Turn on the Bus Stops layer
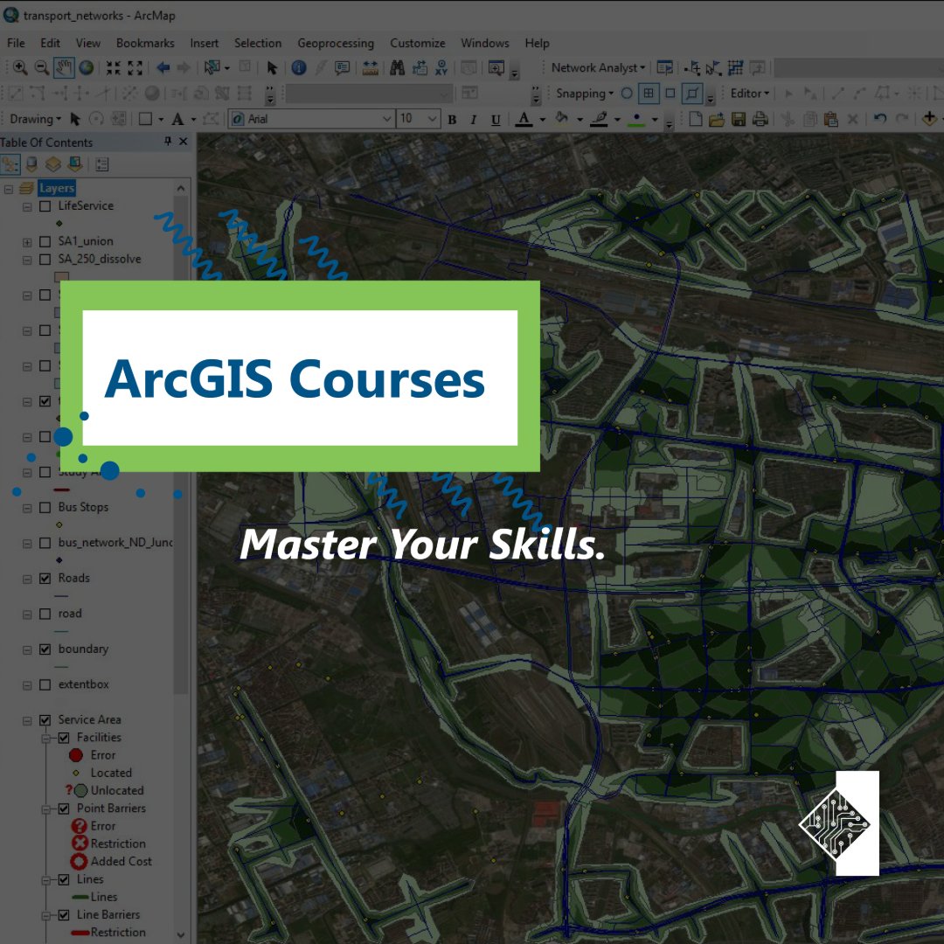Screen dimensions: 944x944 (x=45, y=508)
